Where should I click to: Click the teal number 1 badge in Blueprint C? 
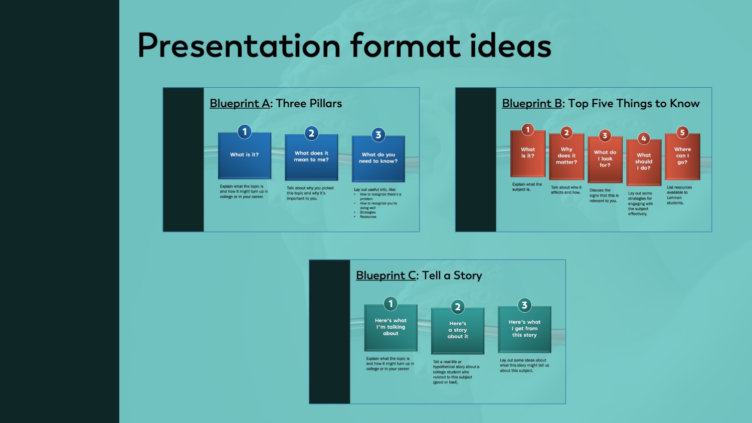pyautogui.click(x=391, y=304)
